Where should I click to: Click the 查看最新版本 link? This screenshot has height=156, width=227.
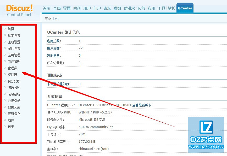click(142, 105)
